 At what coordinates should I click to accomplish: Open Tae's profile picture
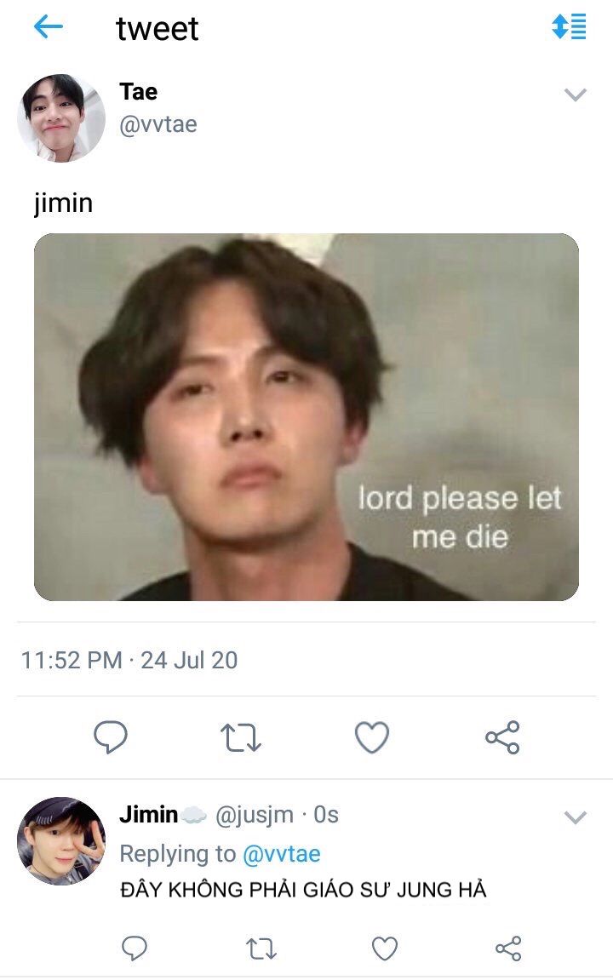(x=61, y=117)
